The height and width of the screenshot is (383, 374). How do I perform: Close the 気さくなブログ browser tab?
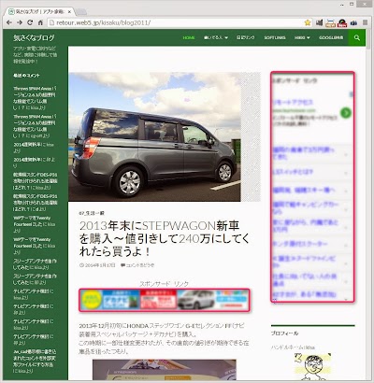point(69,12)
